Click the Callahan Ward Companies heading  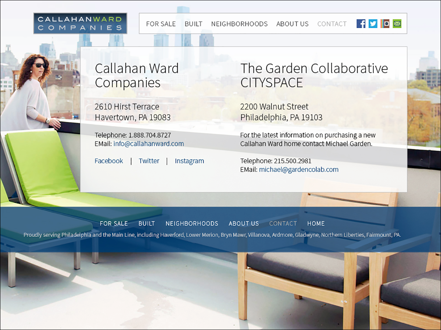(137, 76)
